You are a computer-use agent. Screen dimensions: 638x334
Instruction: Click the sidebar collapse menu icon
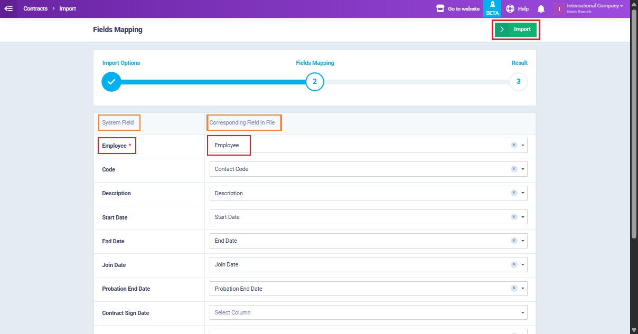tap(8, 8)
